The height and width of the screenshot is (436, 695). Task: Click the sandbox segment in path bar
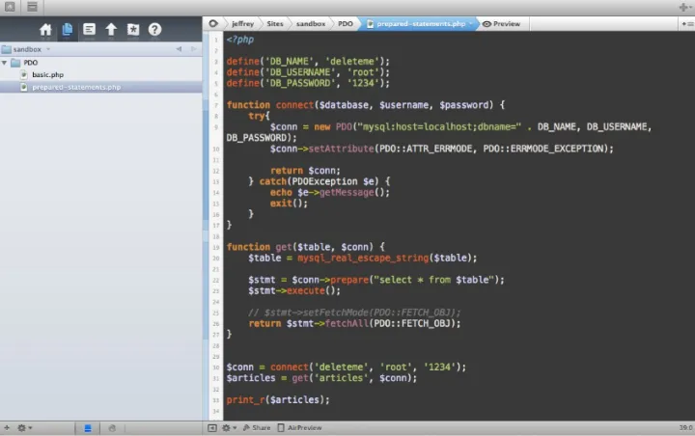310,23
